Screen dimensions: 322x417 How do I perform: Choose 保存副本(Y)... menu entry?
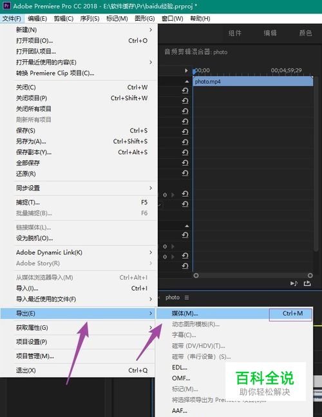pos(79,152)
